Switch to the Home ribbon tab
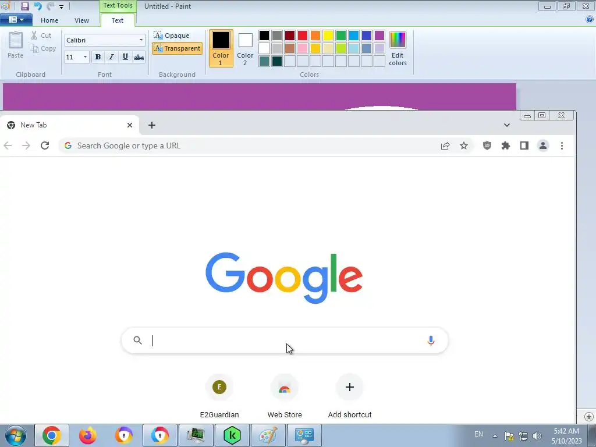 point(49,20)
